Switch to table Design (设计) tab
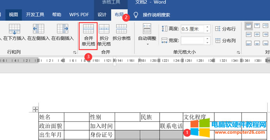Image resolution: width=270 pixels, height=140 pixels. coord(102,15)
